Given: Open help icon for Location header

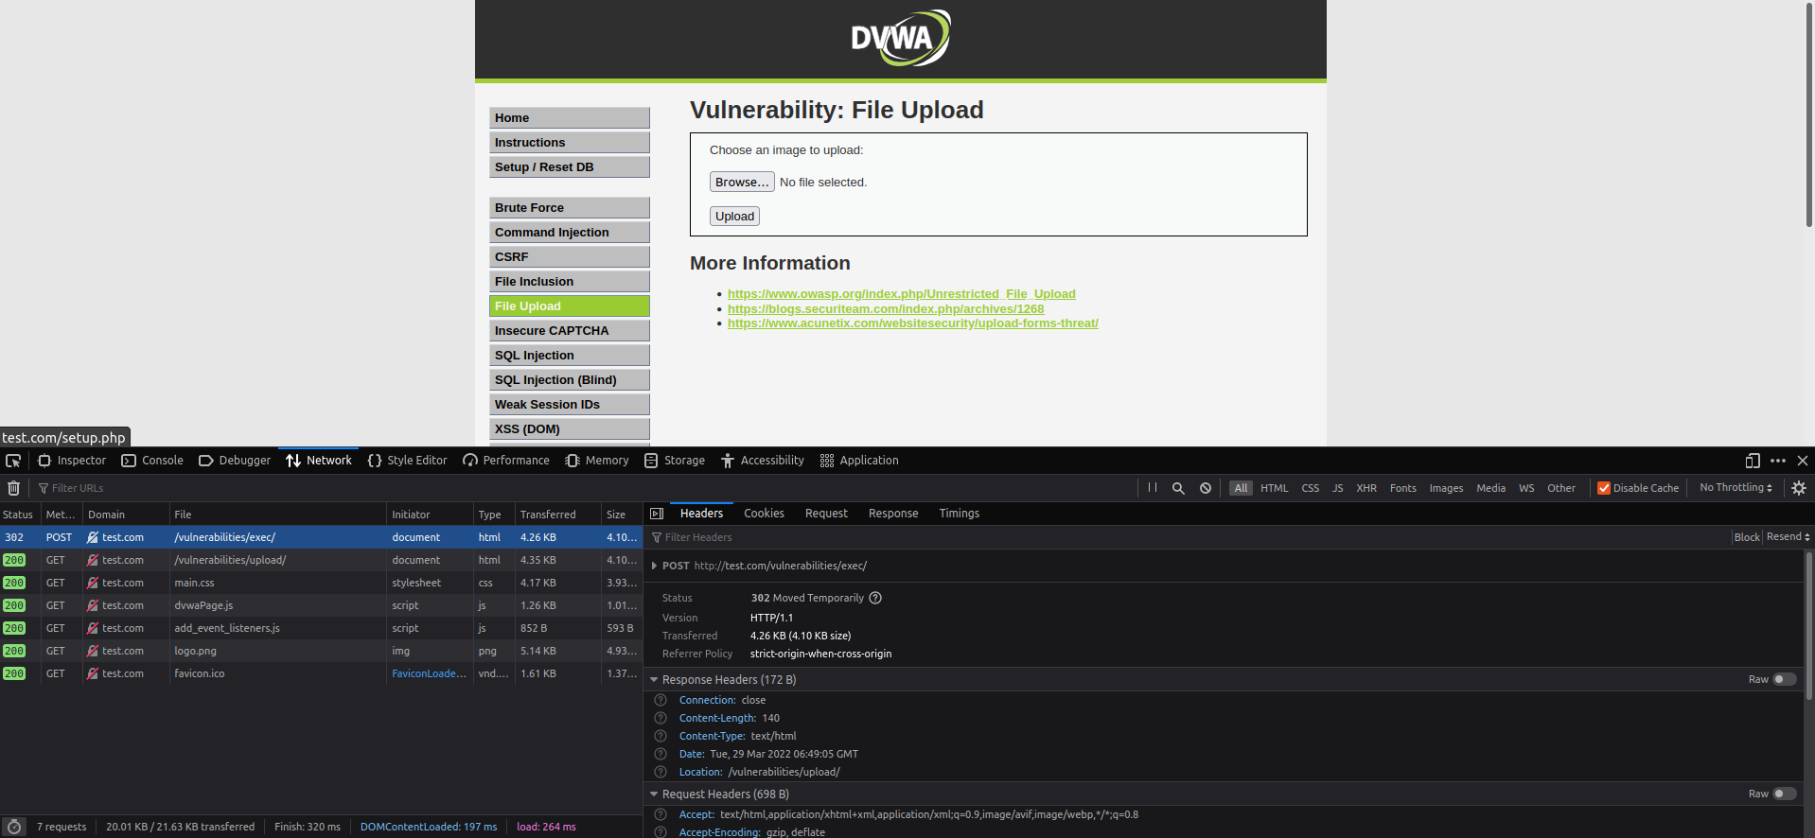Looking at the screenshot, I should (x=661, y=772).
